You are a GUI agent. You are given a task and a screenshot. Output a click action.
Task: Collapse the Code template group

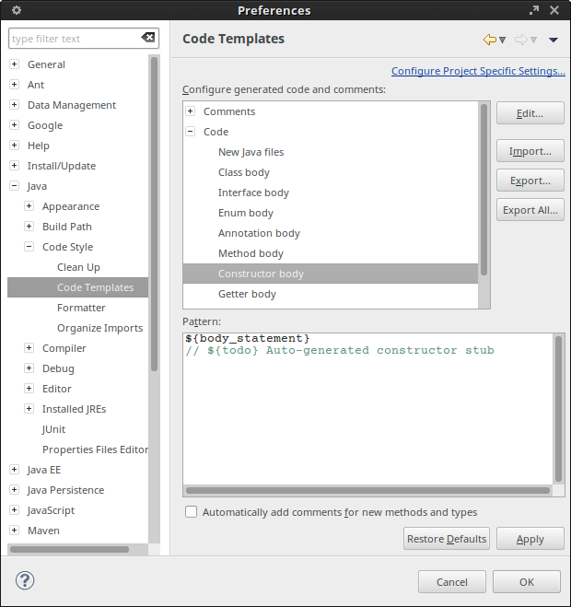(x=190, y=131)
